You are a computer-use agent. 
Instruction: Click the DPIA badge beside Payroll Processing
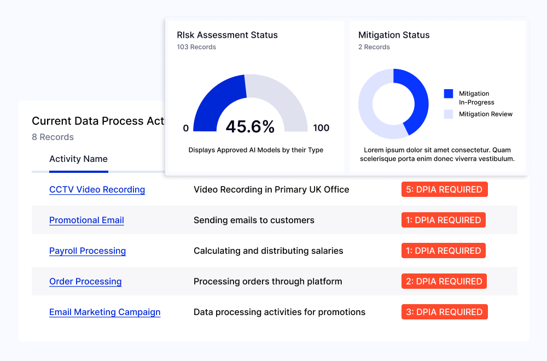[x=443, y=251]
